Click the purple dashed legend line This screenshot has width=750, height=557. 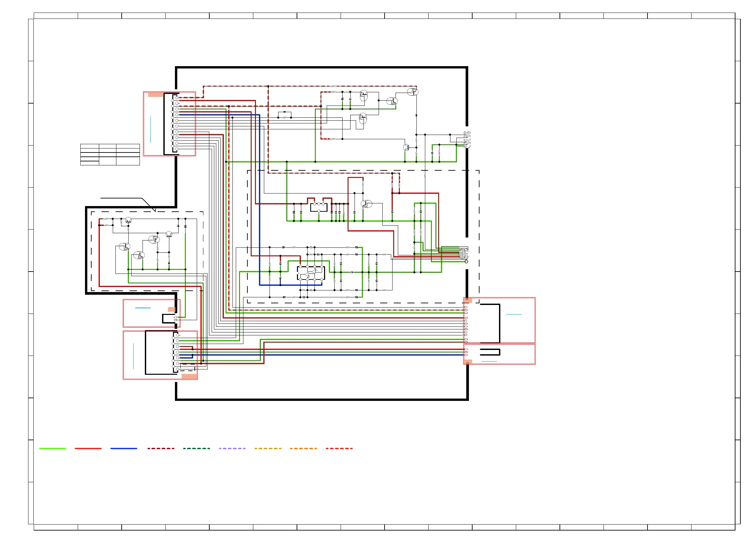(232, 449)
